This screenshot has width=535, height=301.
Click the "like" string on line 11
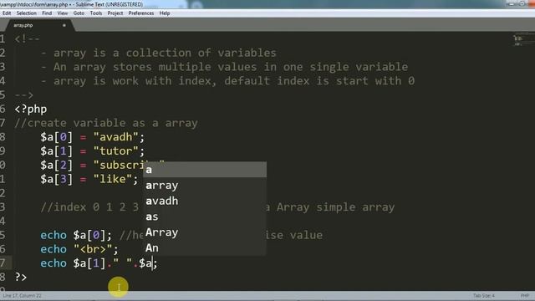tap(112, 179)
